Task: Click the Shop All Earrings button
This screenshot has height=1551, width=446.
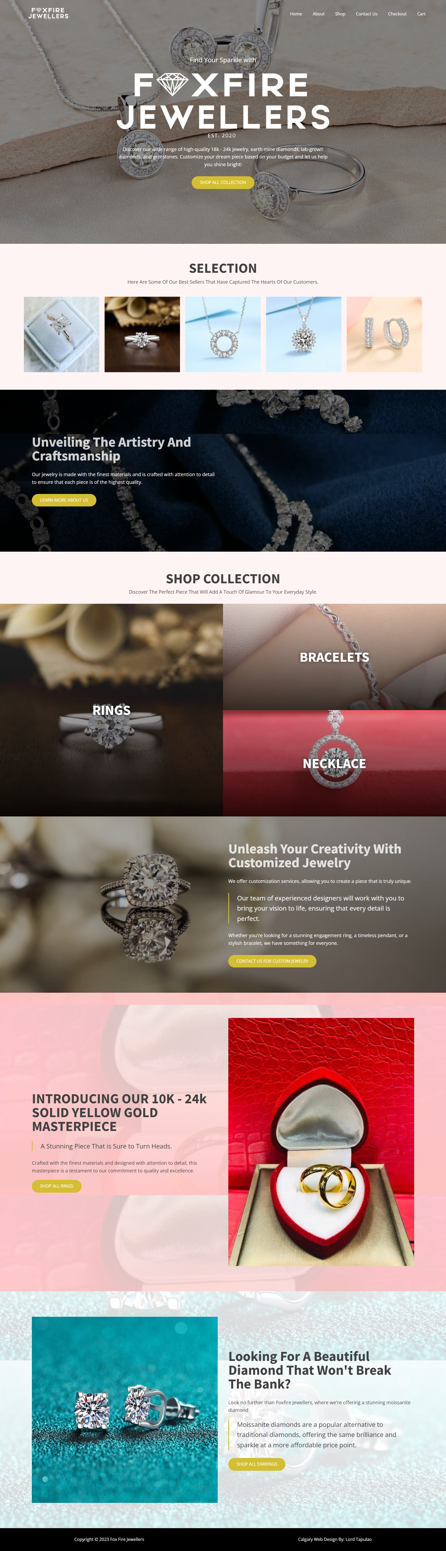Action: (257, 1464)
